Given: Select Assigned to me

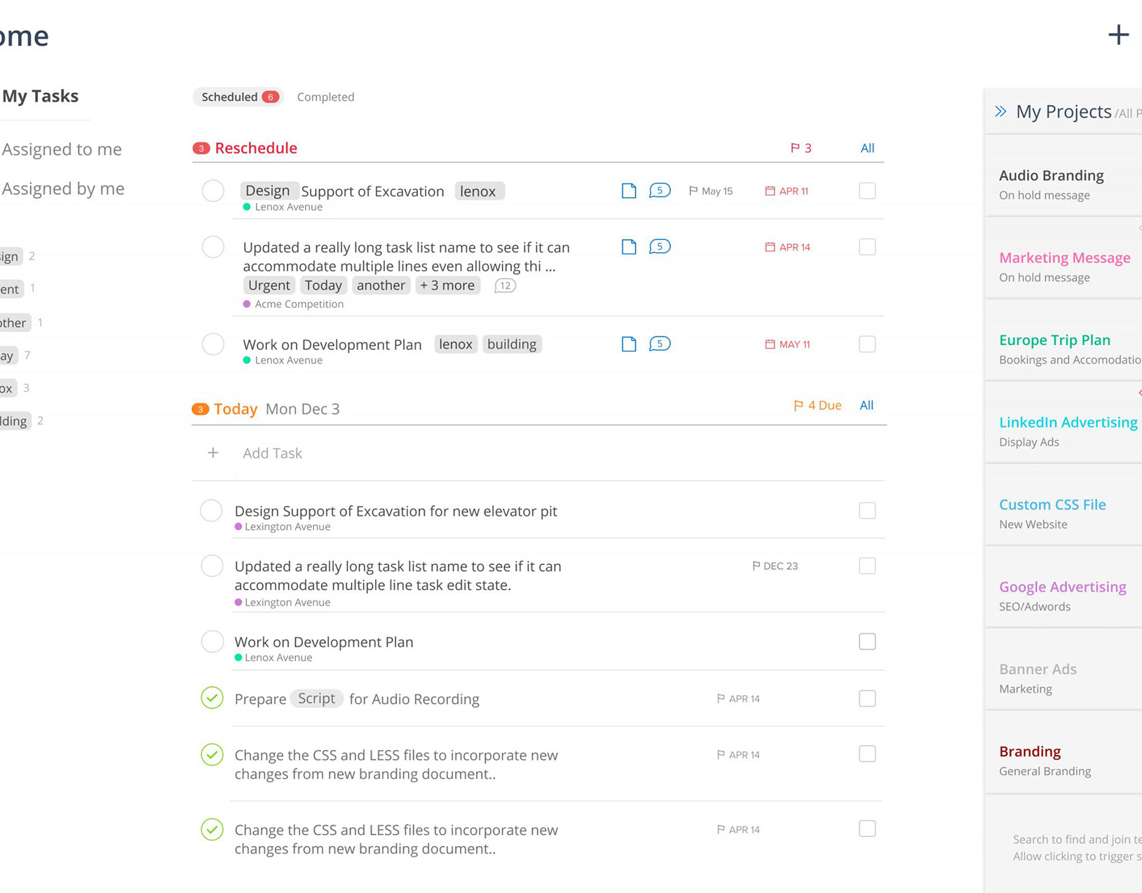Looking at the screenshot, I should (62, 149).
